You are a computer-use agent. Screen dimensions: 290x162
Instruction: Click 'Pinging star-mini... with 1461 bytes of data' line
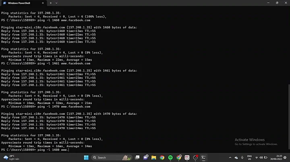coord(69,71)
